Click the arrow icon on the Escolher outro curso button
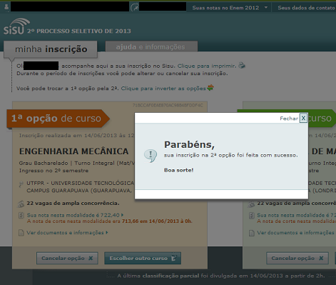The image size is (336, 285). pyautogui.click(x=174, y=258)
